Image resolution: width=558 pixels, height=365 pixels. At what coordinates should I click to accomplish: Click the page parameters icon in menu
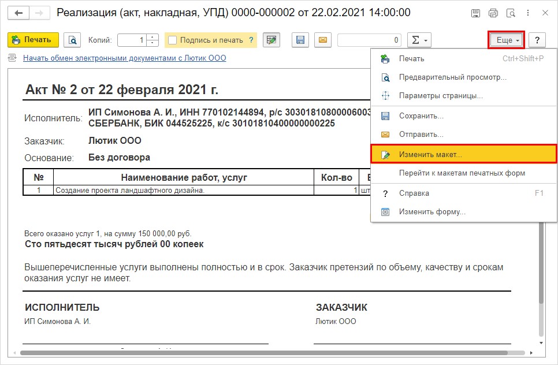pos(385,96)
